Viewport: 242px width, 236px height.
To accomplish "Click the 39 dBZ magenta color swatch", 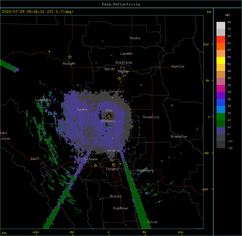I will [221, 88].
